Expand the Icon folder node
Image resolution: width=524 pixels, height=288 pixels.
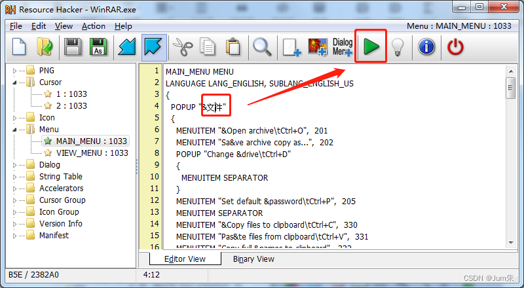(14, 118)
